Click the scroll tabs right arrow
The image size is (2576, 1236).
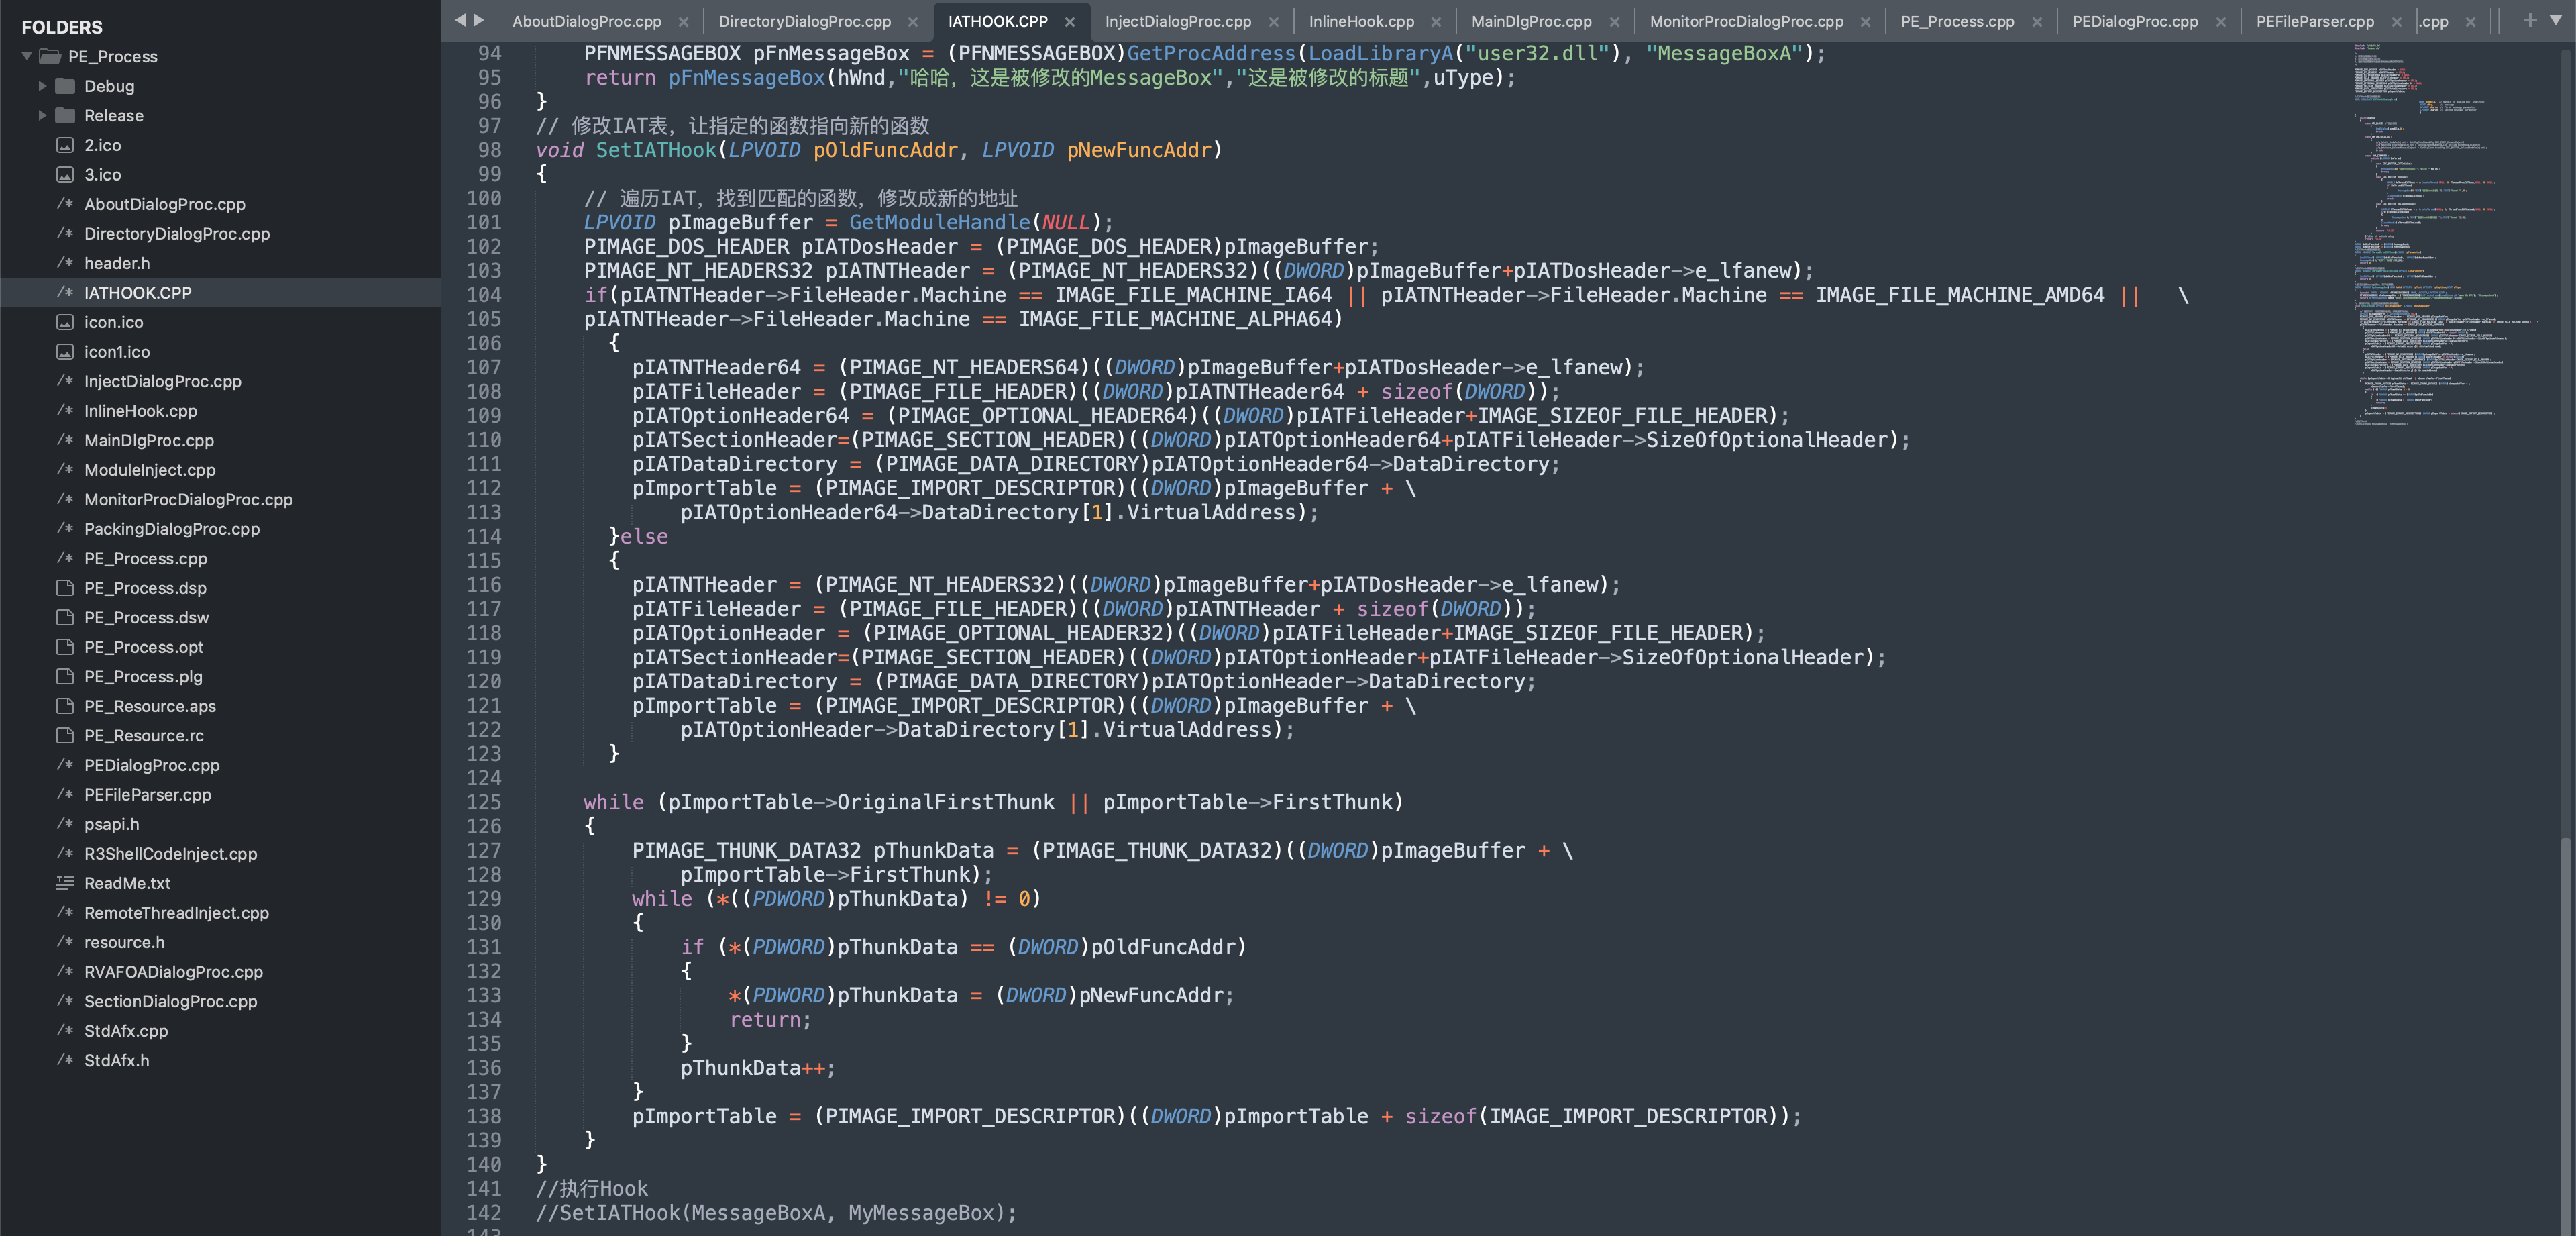(479, 20)
